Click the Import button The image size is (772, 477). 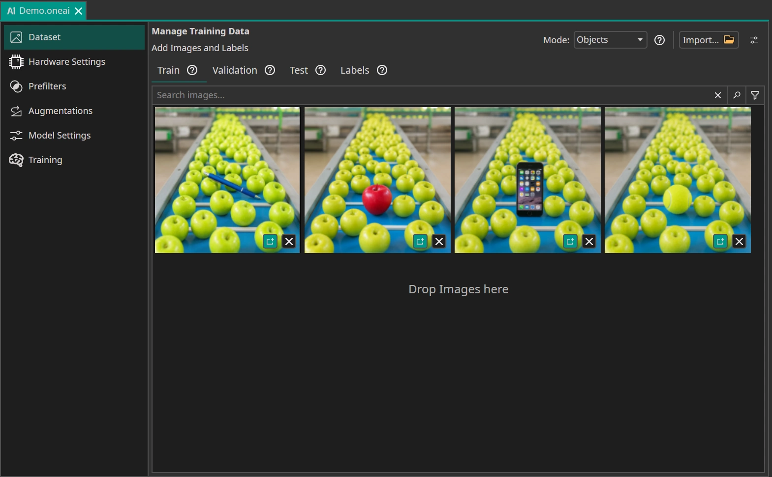point(709,40)
